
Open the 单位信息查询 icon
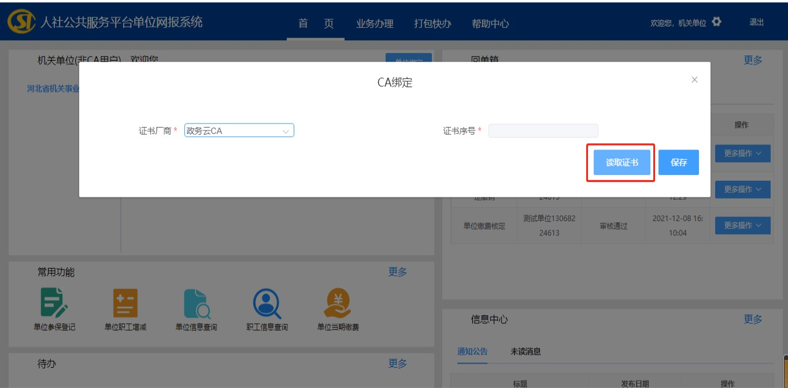tap(197, 304)
